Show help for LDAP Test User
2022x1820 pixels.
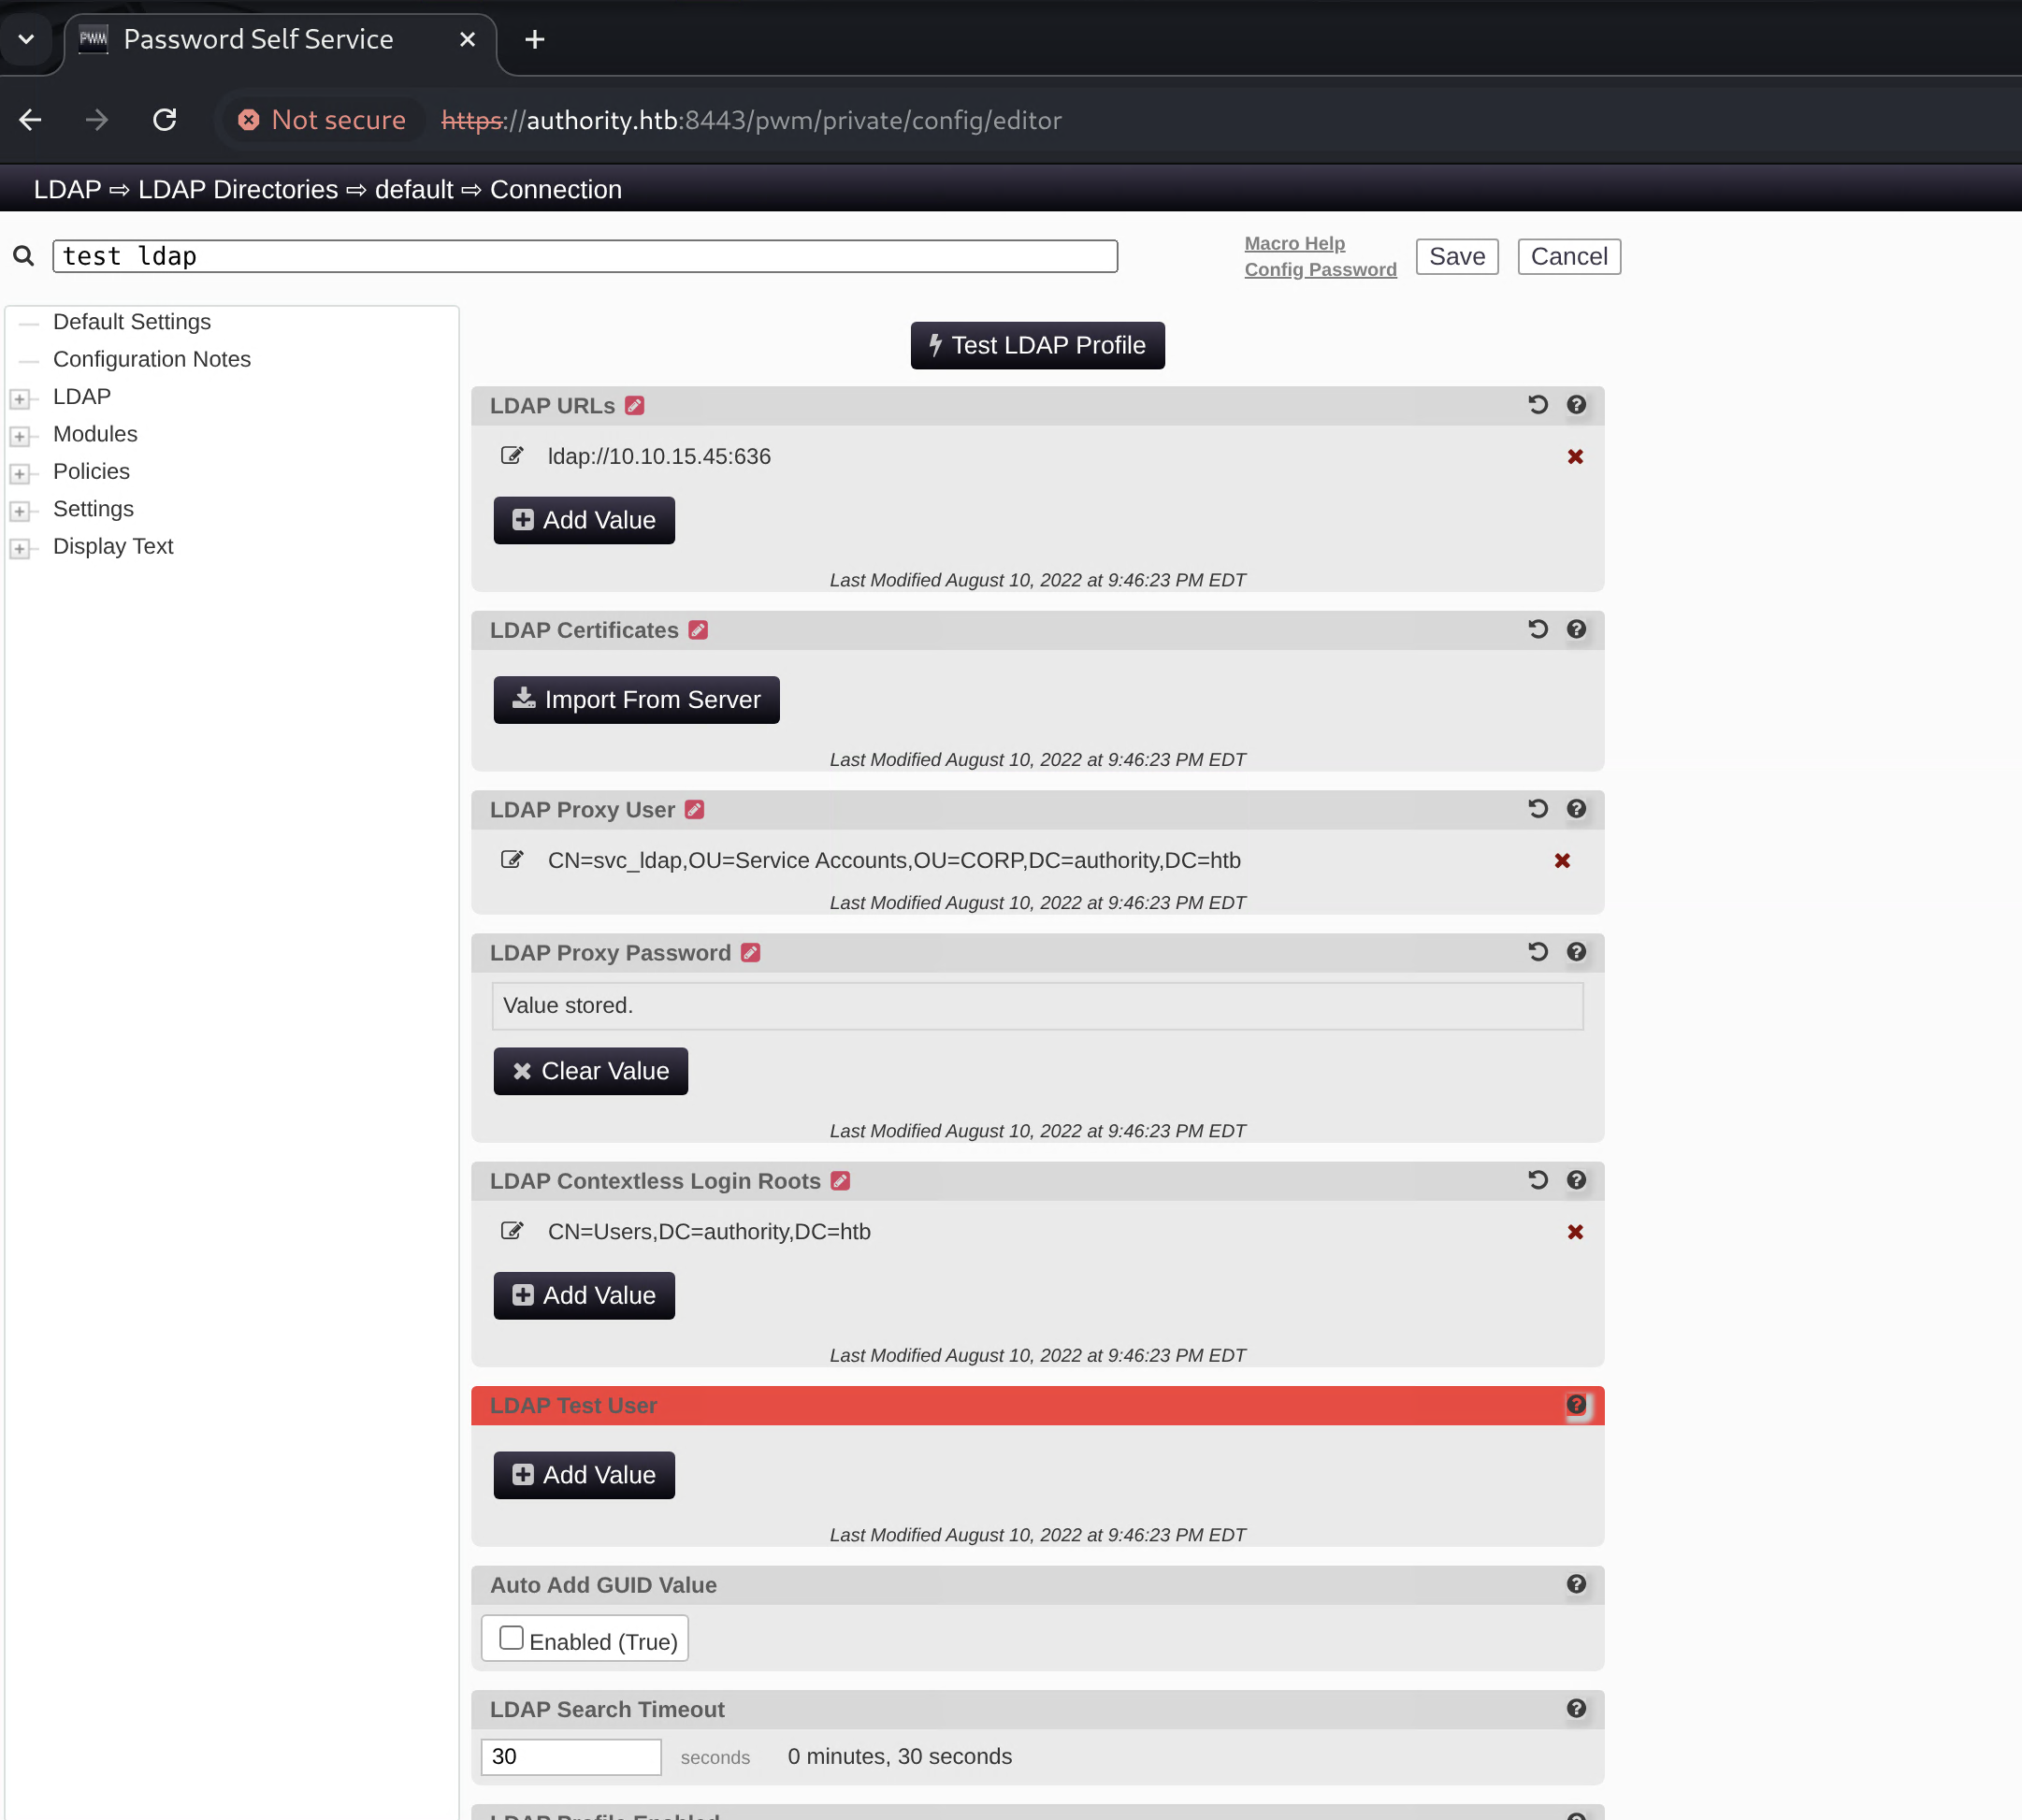1576,1405
